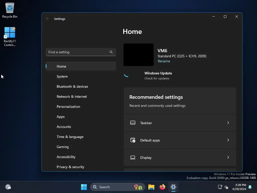
Task: Open Accessibility settings
Action: pyautogui.click(x=81, y=157)
